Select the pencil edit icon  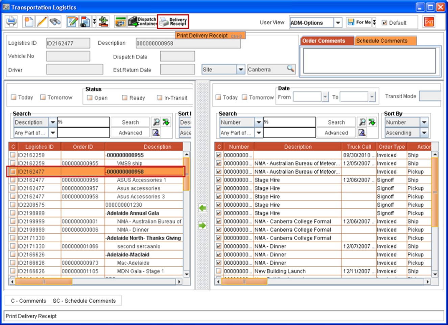[x=42, y=22]
